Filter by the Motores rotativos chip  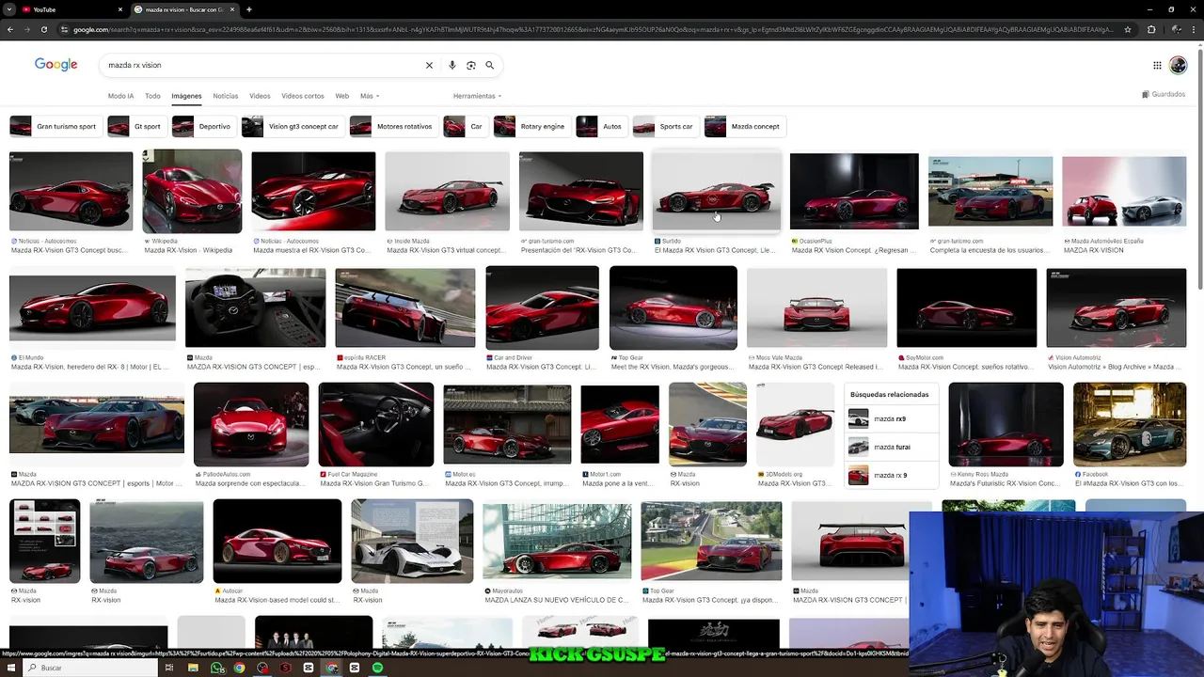(x=393, y=126)
